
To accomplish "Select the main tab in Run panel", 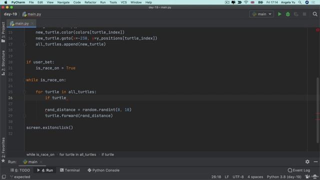I will click(30, 162).
